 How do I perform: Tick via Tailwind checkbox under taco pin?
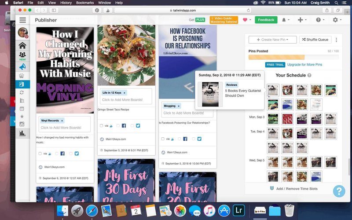click(x=101, y=126)
